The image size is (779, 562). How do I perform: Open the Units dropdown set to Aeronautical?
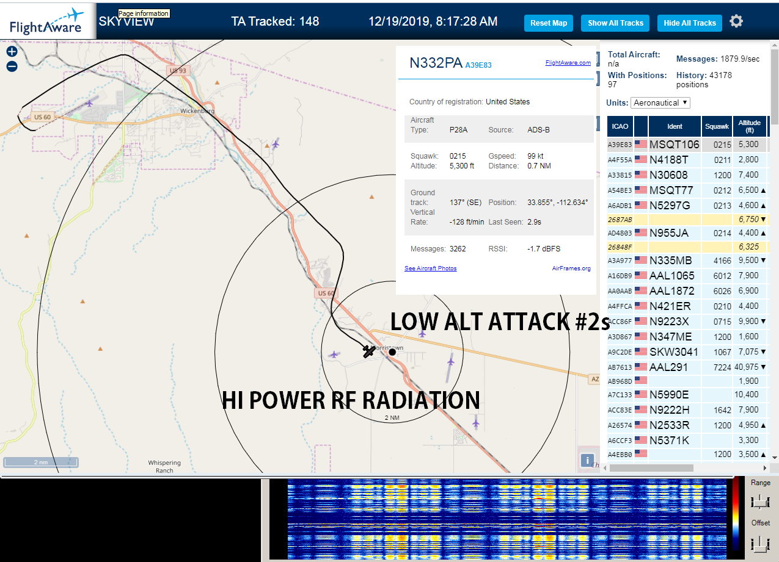tap(660, 103)
